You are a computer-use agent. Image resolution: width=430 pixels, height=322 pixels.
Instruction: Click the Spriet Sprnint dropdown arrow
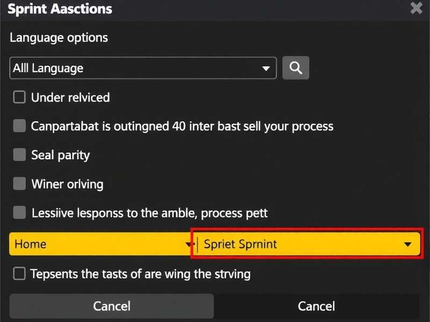tap(407, 244)
